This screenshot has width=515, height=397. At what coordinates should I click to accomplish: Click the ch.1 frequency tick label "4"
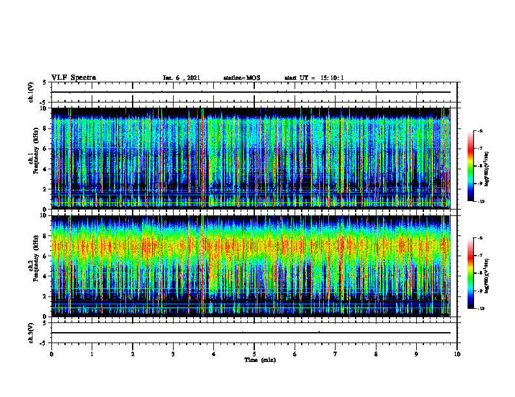coord(46,169)
